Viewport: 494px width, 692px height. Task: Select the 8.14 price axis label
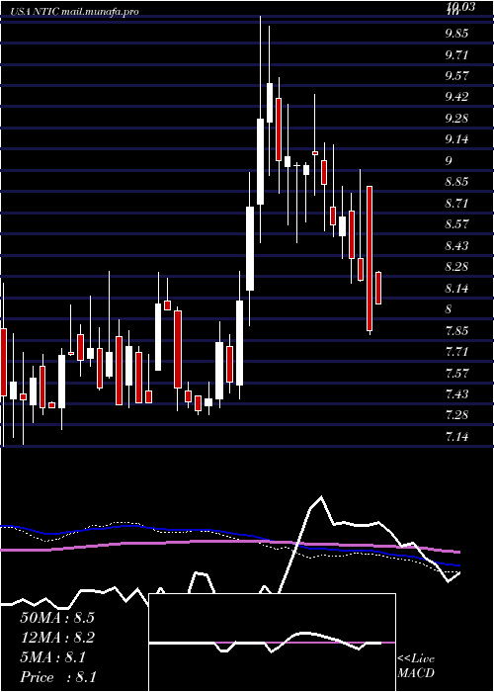pyautogui.click(x=456, y=289)
